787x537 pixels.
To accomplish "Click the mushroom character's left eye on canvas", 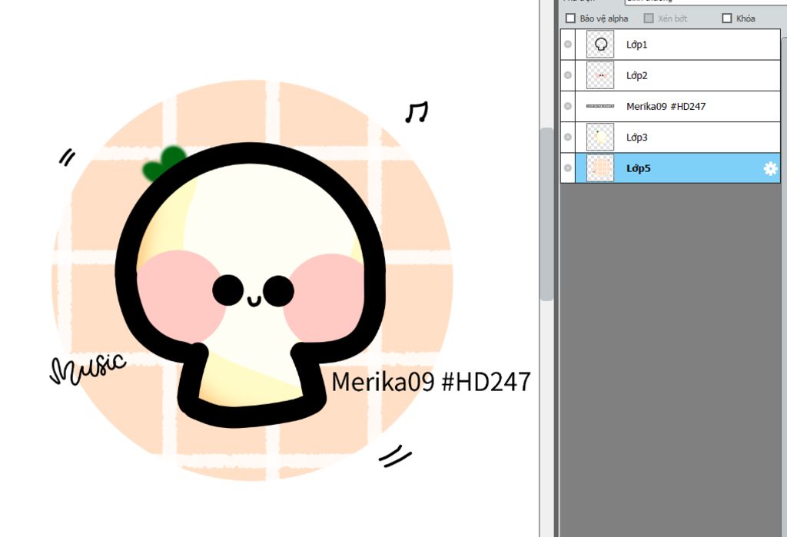I will click(x=227, y=290).
